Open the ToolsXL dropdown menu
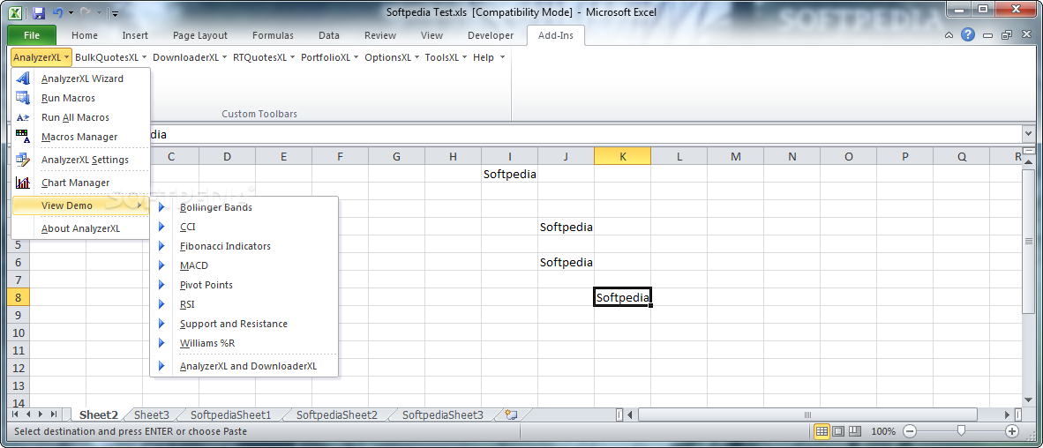This screenshot has width=1043, height=448. pos(446,58)
